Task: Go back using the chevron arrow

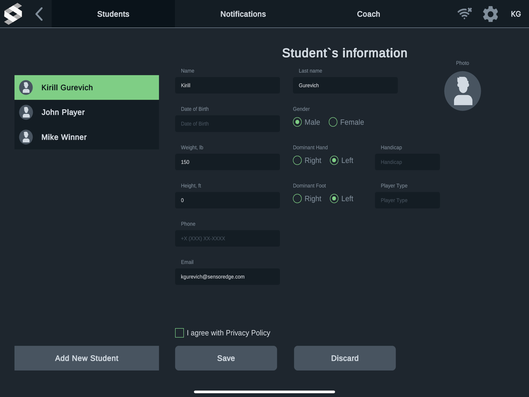Action: pyautogui.click(x=39, y=14)
